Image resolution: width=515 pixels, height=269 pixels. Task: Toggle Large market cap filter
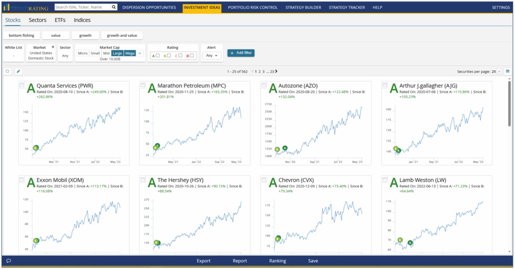pos(117,53)
